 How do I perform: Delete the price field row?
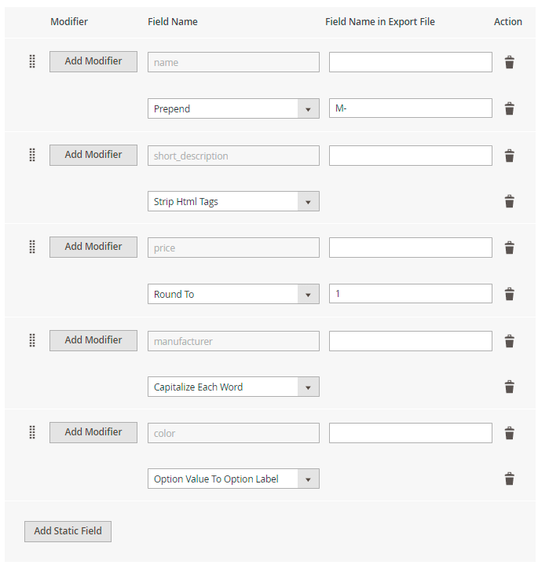(509, 248)
